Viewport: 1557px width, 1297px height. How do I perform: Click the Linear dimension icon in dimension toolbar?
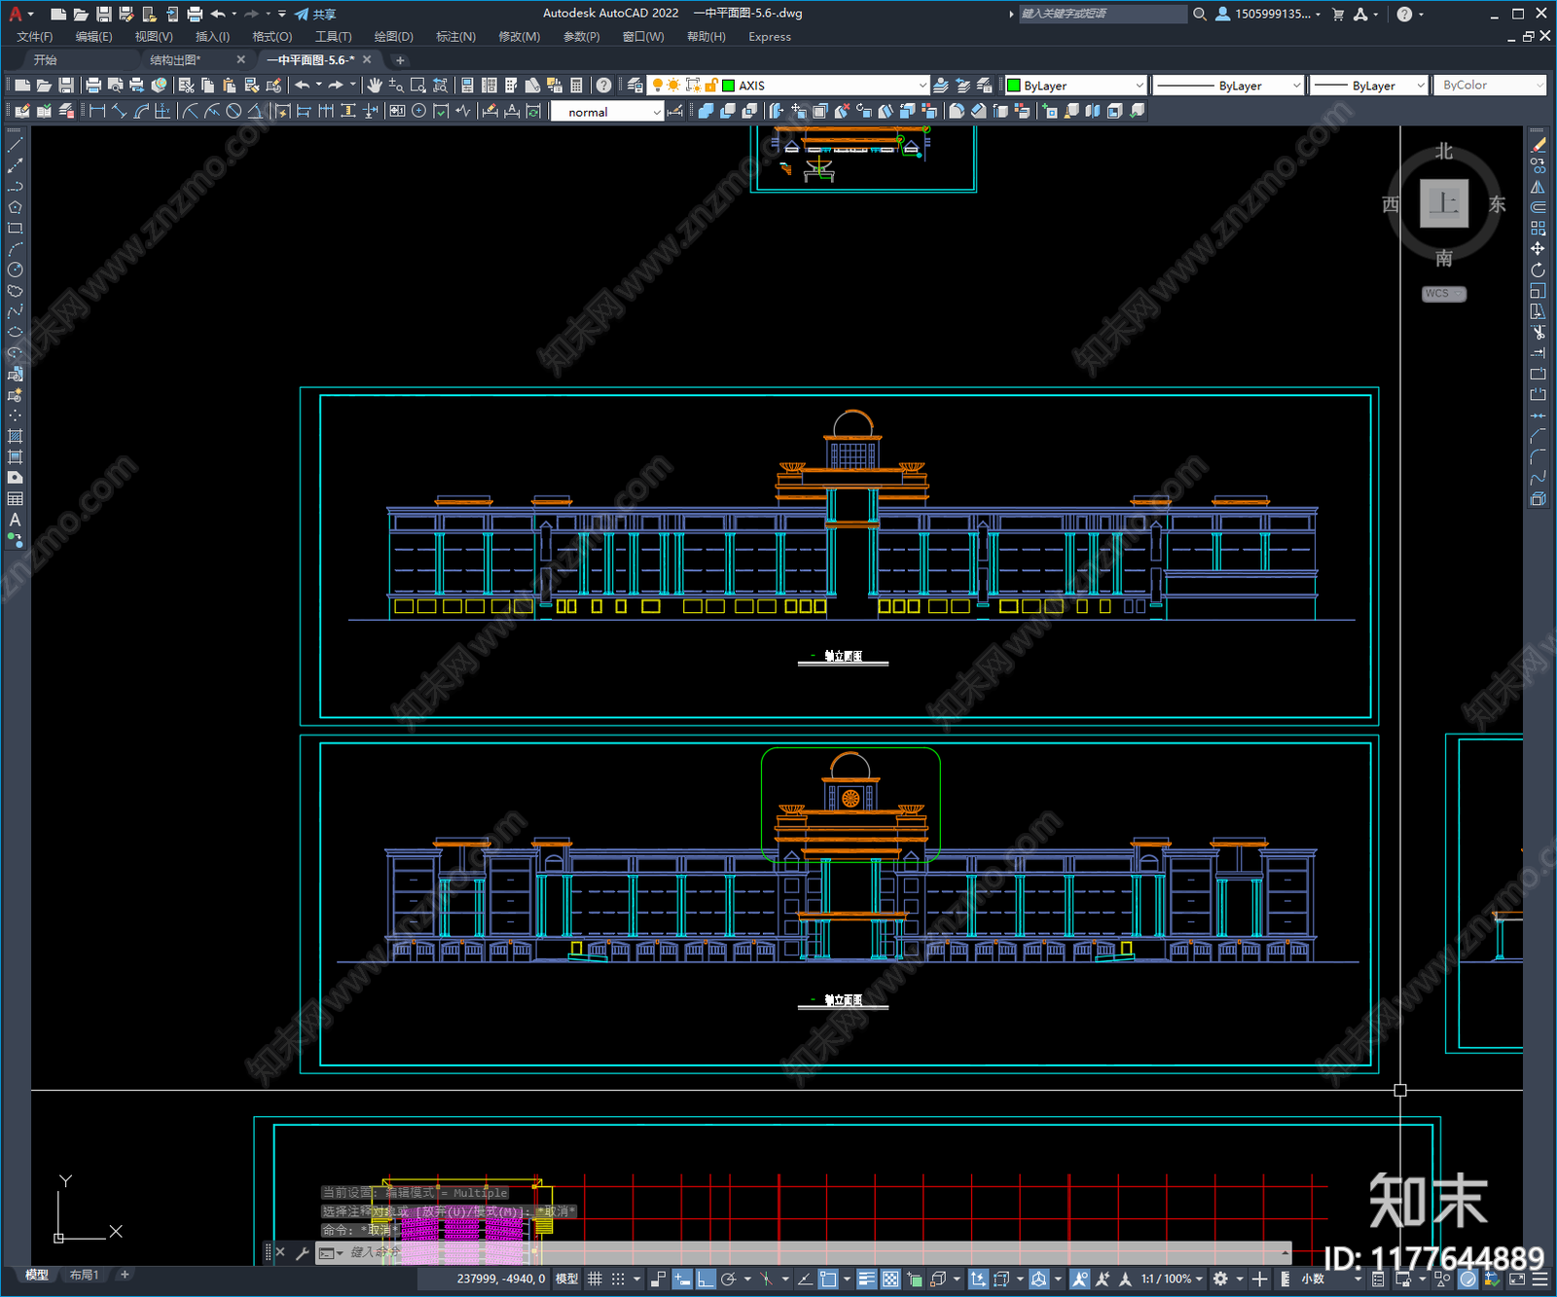(97, 111)
